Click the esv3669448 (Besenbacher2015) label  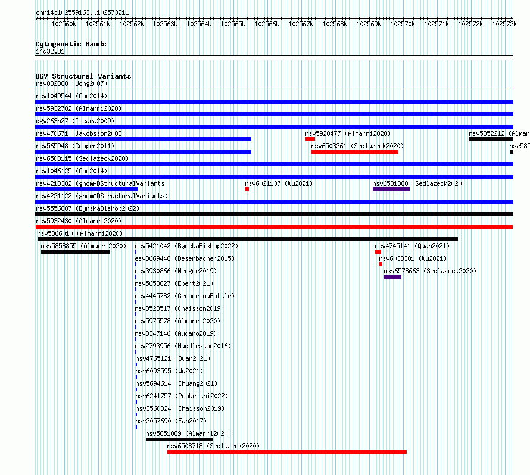click(185, 258)
